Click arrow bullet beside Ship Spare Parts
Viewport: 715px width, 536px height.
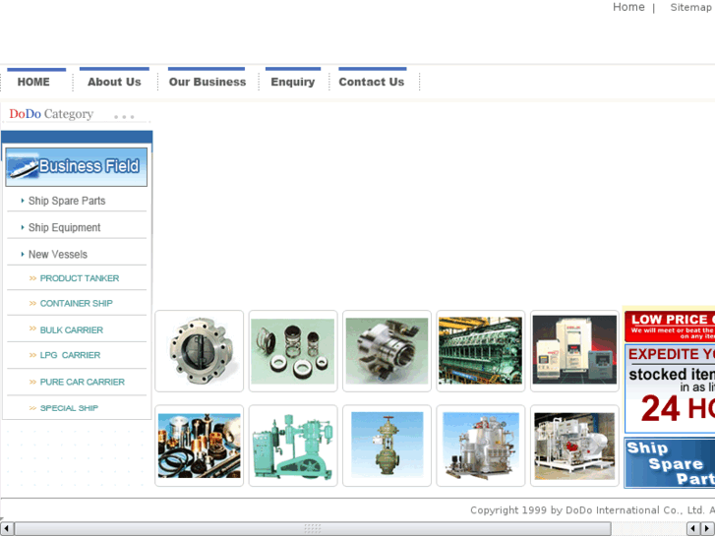point(23,201)
